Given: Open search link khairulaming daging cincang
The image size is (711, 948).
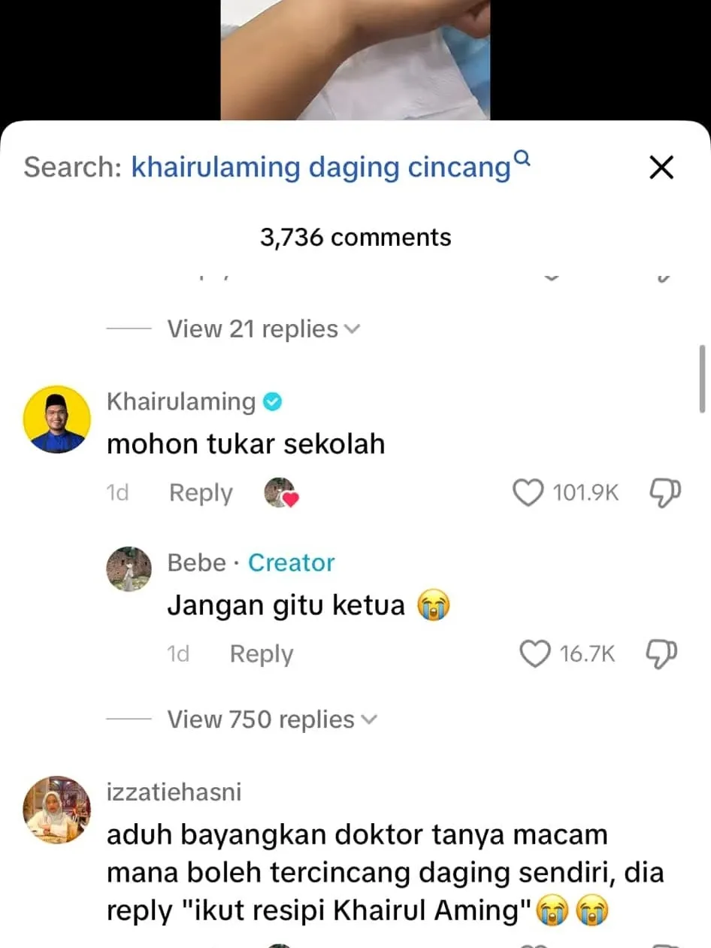Looking at the screenshot, I should (321, 168).
